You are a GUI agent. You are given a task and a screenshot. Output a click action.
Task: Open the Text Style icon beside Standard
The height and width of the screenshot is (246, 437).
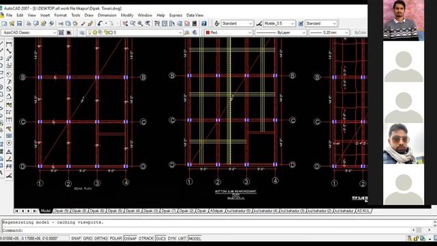point(216,23)
